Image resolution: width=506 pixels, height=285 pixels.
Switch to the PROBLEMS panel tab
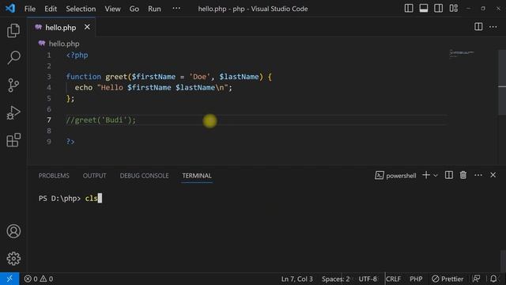(54, 176)
